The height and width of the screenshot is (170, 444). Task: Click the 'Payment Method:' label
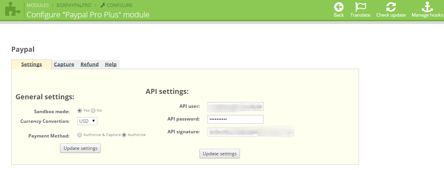coord(49,136)
